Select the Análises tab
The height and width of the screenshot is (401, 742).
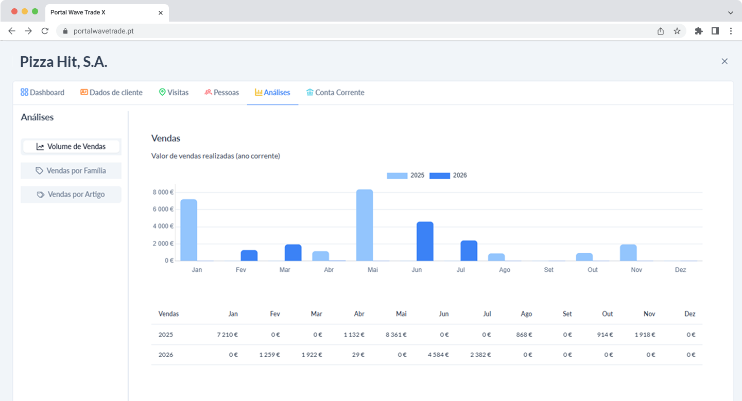click(272, 93)
